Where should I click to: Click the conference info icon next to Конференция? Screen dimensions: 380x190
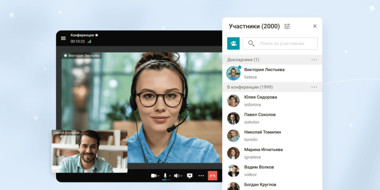click(x=96, y=35)
